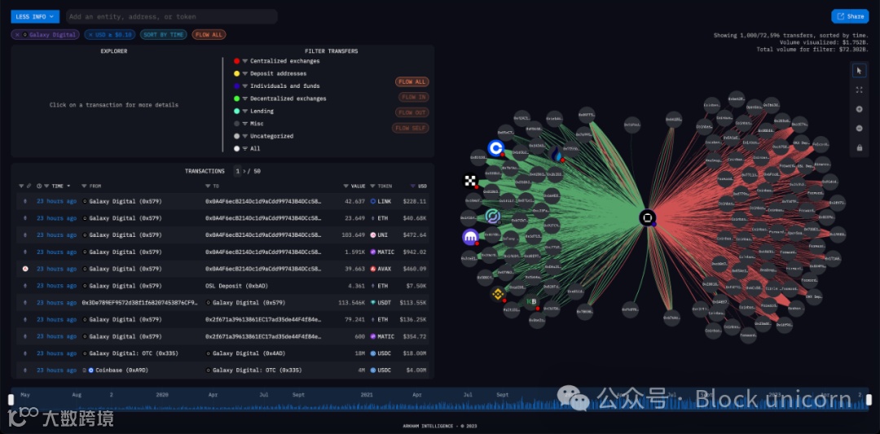The width and height of the screenshot is (880, 434).
Task: Click the lock icon in graph toolbar
Action: click(860, 147)
